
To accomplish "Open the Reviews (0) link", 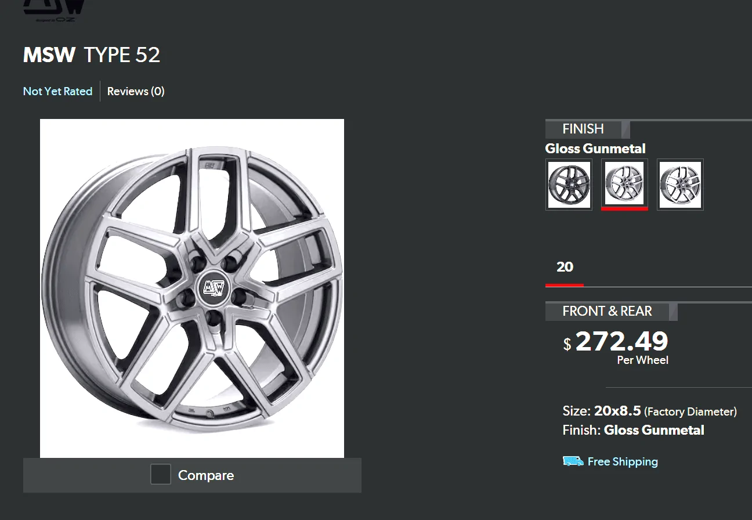I will 136,91.
